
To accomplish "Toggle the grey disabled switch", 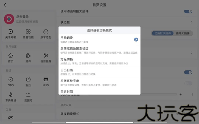I will click(x=188, y=83).
